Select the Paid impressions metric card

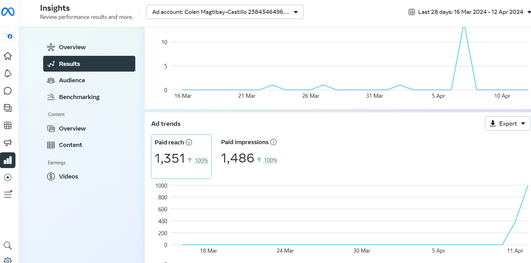(x=249, y=156)
